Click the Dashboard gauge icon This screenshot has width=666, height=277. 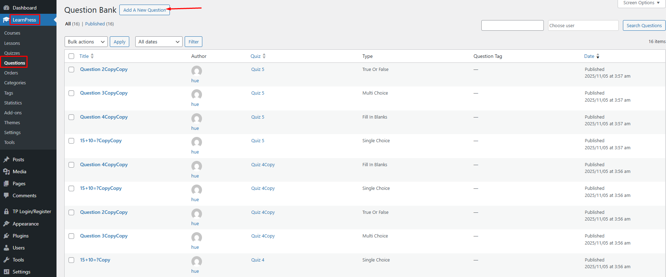click(x=6, y=8)
